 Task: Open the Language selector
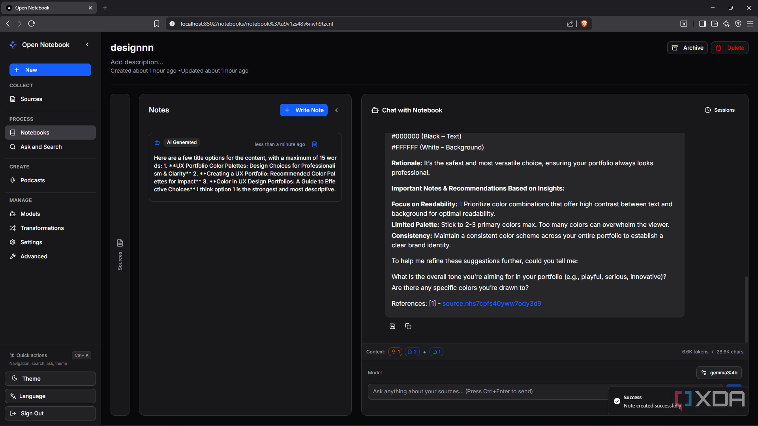[50, 396]
